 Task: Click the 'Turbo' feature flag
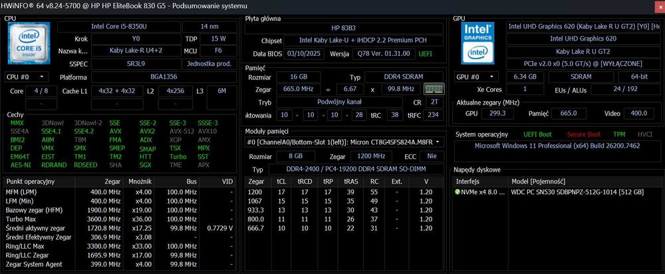tap(178, 156)
